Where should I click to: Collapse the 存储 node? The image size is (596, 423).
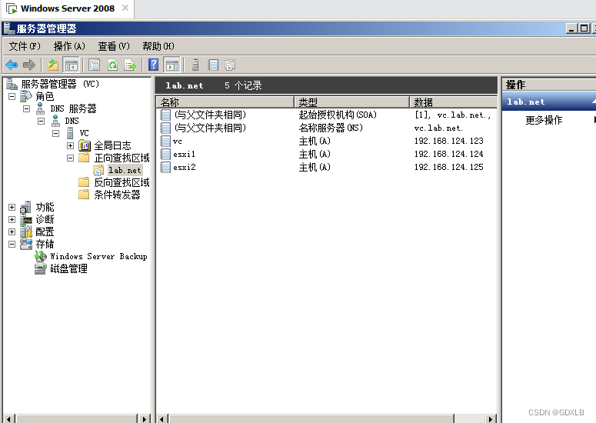pos(12,244)
